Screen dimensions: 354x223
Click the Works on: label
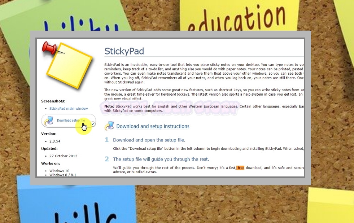[51, 163]
